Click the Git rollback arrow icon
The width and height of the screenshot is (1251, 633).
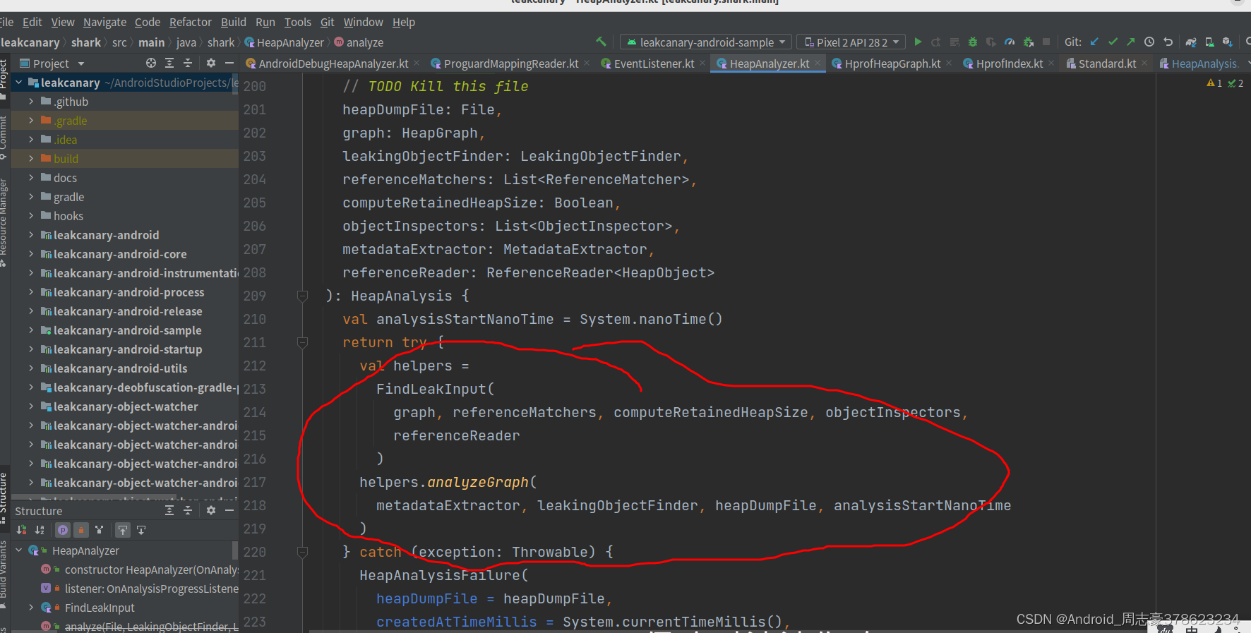click(x=1168, y=42)
